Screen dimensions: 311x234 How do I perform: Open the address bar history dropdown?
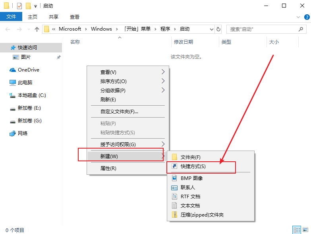pyautogui.click(x=211, y=29)
